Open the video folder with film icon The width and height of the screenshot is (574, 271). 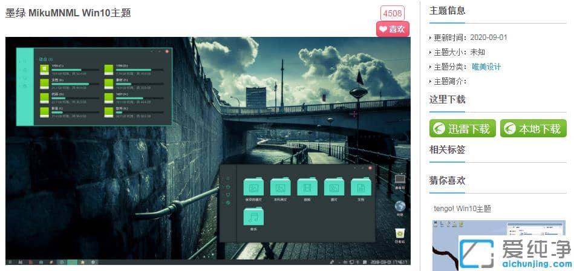pos(307,187)
